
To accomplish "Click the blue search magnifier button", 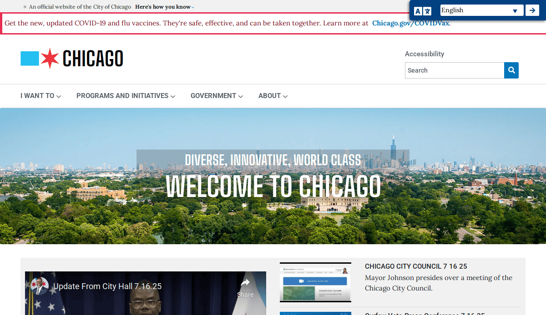I will tap(511, 70).
